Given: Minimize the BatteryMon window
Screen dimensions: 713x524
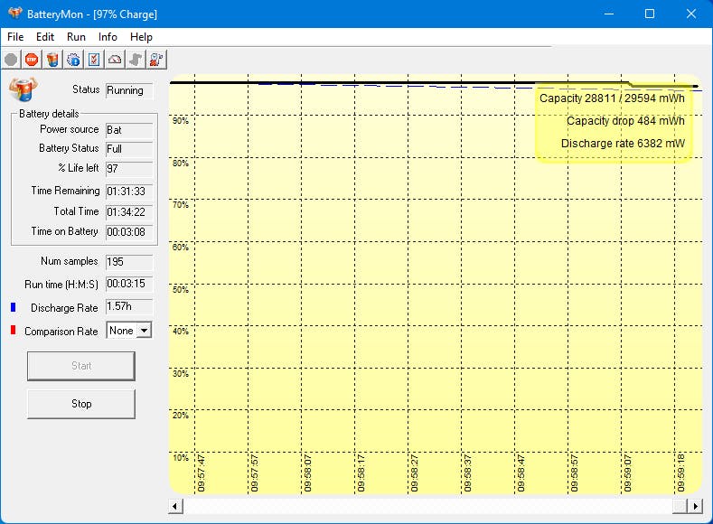Looking at the screenshot, I should (609, 14).
